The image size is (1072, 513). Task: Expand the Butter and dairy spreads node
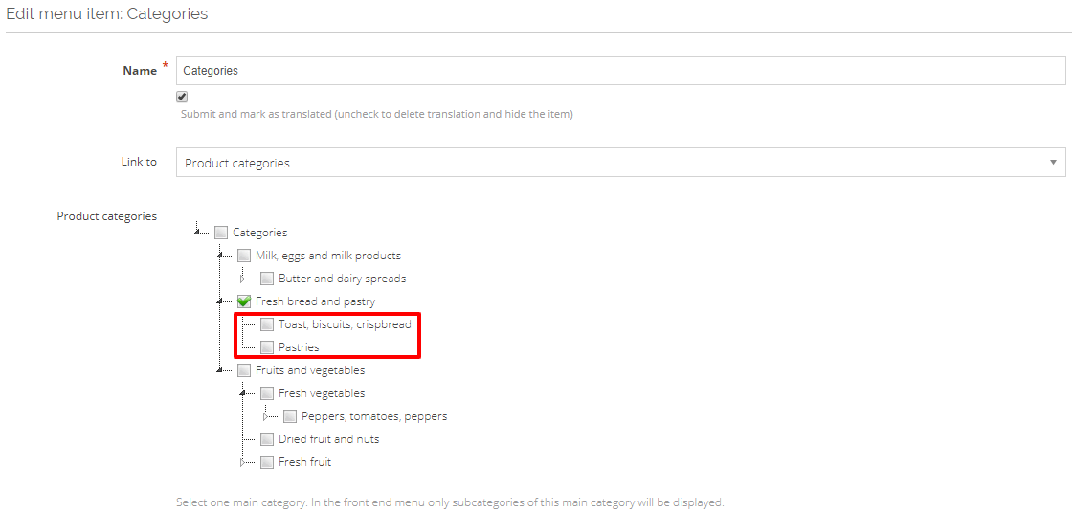click(243, 279)
